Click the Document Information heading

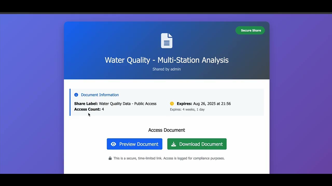click(100, 95)
